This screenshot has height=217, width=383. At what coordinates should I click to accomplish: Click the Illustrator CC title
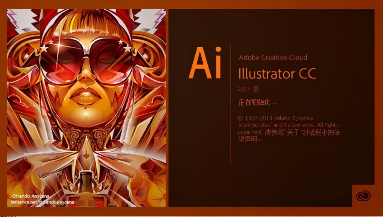click(277, 74)
